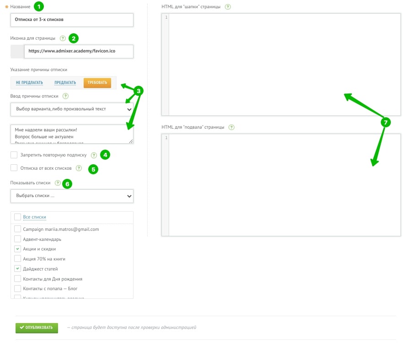Open the Выбрать списки dropdown
The width and height of the screenshot is (416, 344).
[72, 196]
